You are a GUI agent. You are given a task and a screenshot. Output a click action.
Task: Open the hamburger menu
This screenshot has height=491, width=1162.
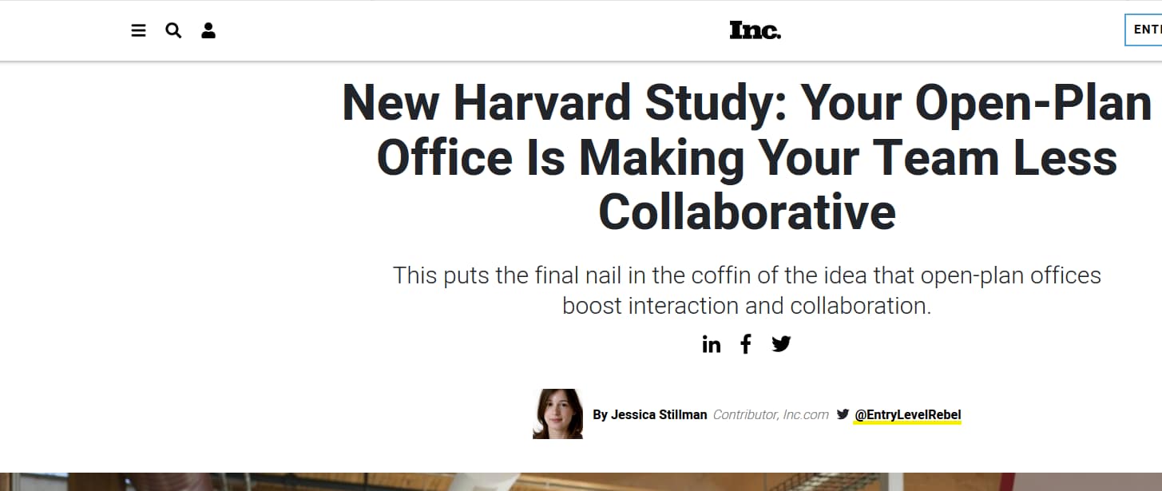click(139, 31)
